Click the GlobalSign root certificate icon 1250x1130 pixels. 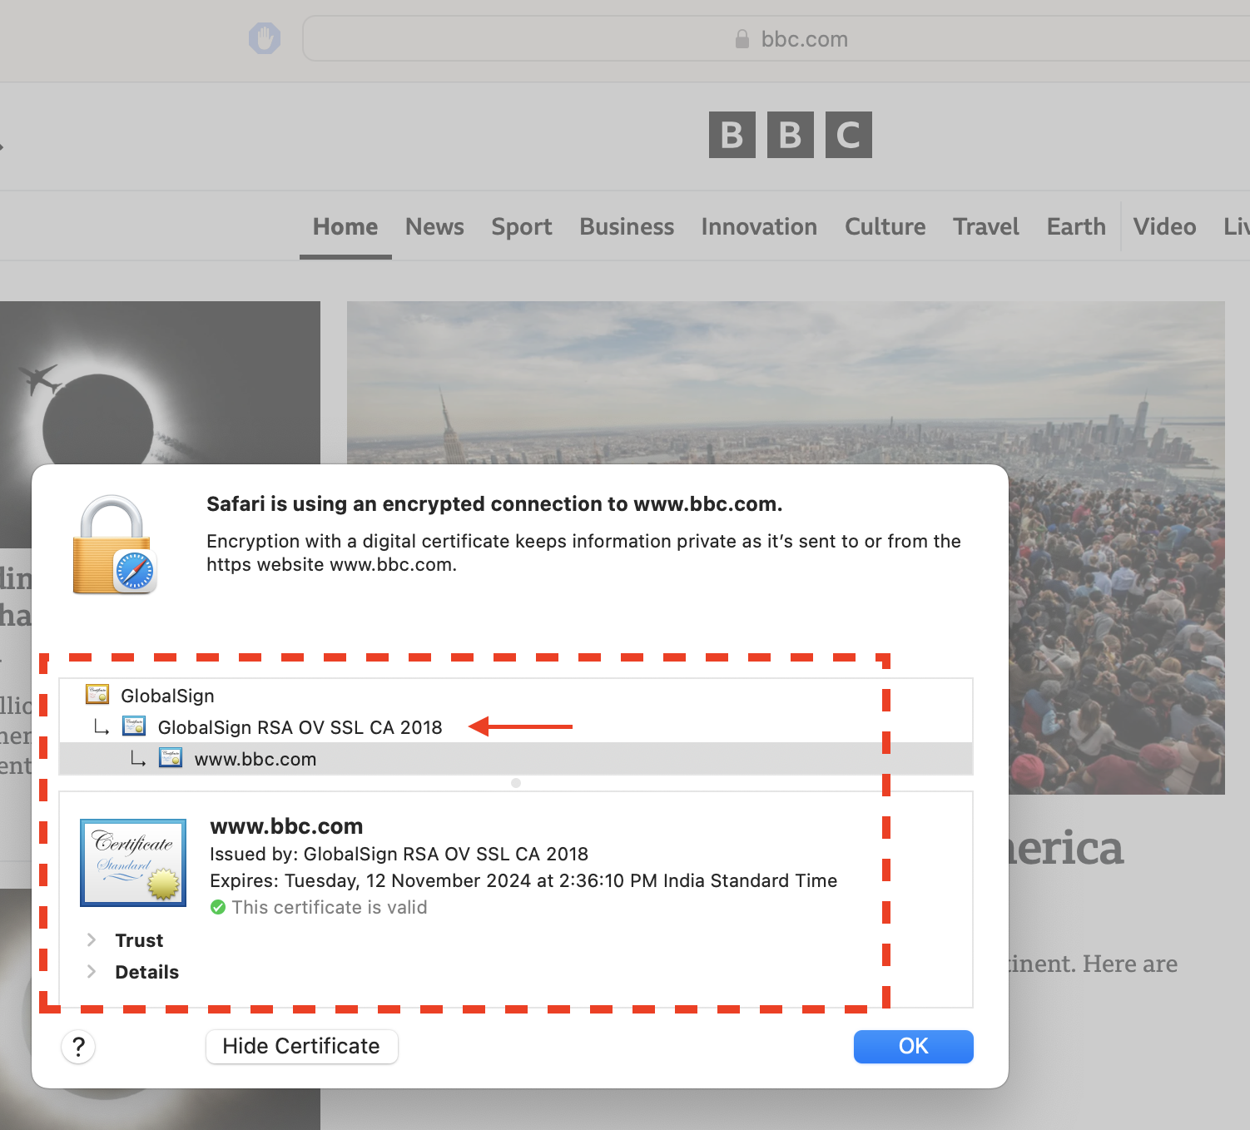coord(97,694)
